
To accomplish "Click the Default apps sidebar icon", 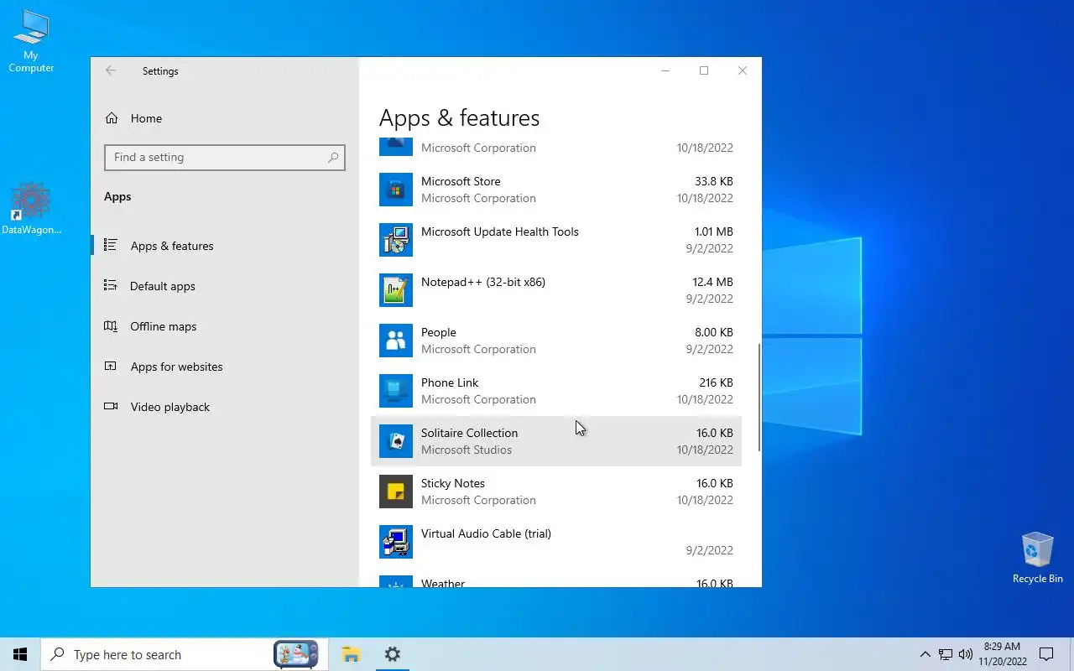I will 111,285.
